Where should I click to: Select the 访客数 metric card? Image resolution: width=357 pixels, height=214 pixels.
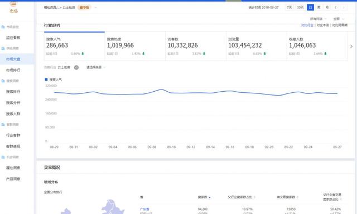(x=196, y=46)
